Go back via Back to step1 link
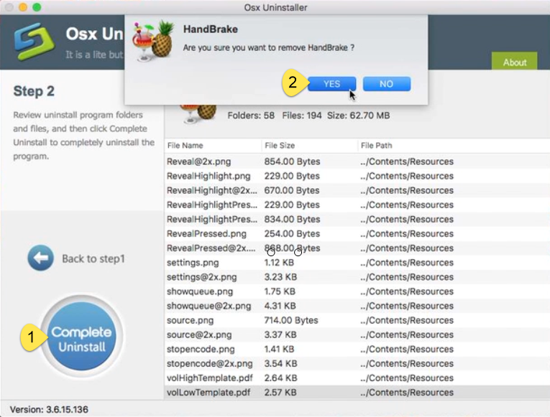 point(93,258)
